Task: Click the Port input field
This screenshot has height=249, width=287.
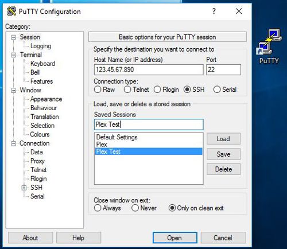Action: (x=223, y=69)
